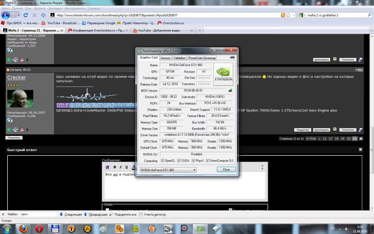Viewport: 374px width, 234px height.
Task: Toggle OpenCL checkbox in GPU-Z
Action: 162,161
